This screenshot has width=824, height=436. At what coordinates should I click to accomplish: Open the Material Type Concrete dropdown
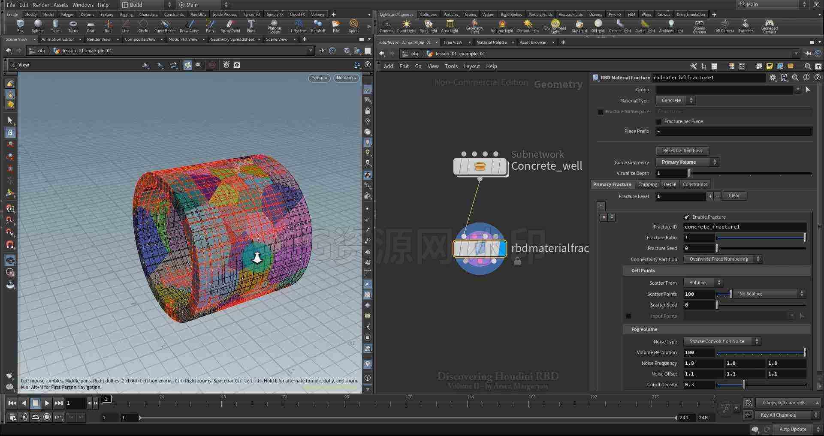676,100
